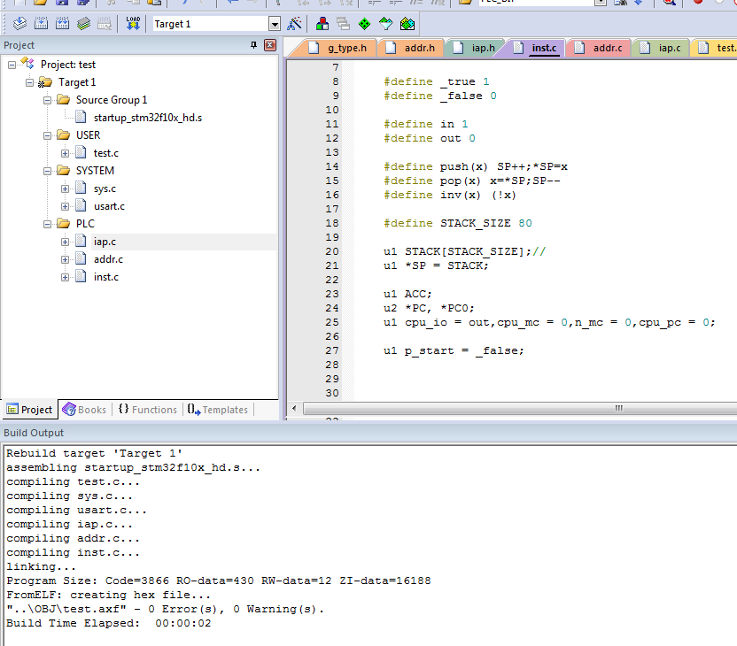The width and height of the screenshot is (737, 646).
Task: Click the Build target icon
Action: point(42,24)
